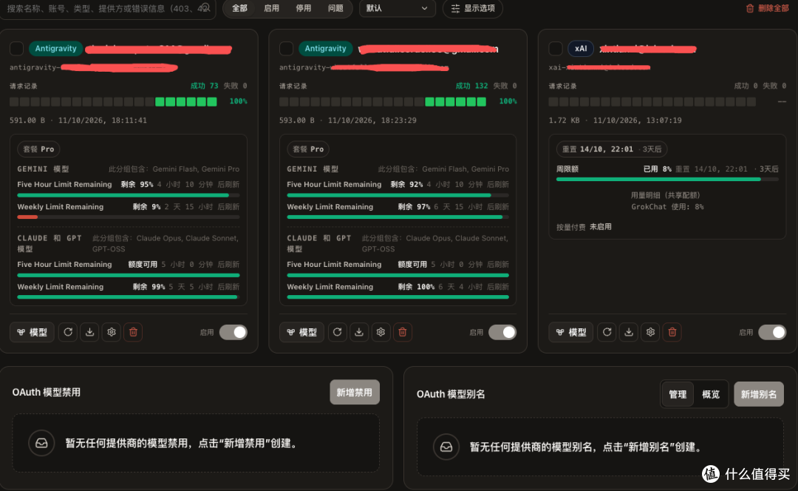Viewport: 798px width, 491px height.
Task: Open the 默认 sort dropdown
Action: pos(397,8)
